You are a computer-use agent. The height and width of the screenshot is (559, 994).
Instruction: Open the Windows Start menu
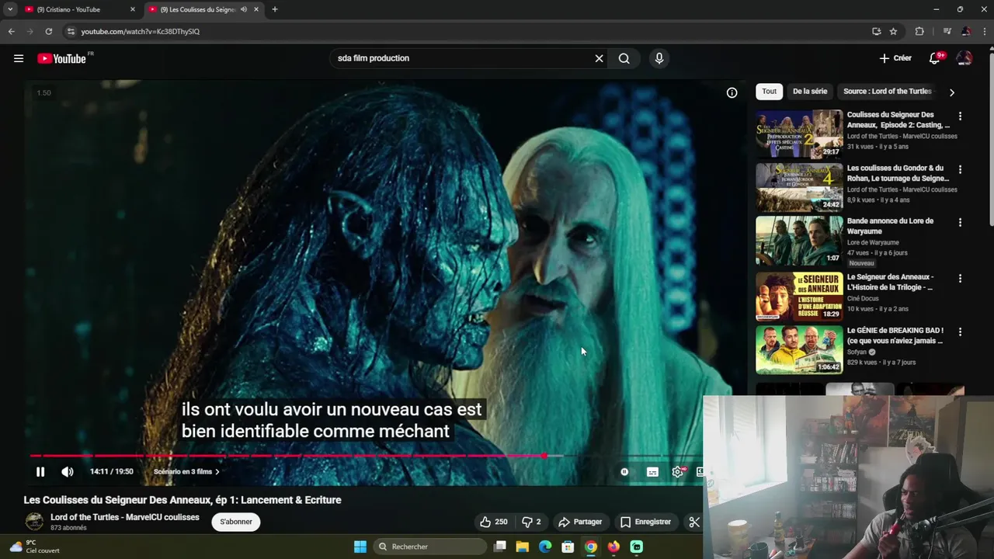click(x=360, y=547)
